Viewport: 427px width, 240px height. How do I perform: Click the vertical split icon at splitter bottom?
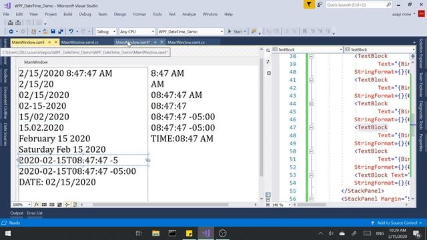(x=268, y=195)
